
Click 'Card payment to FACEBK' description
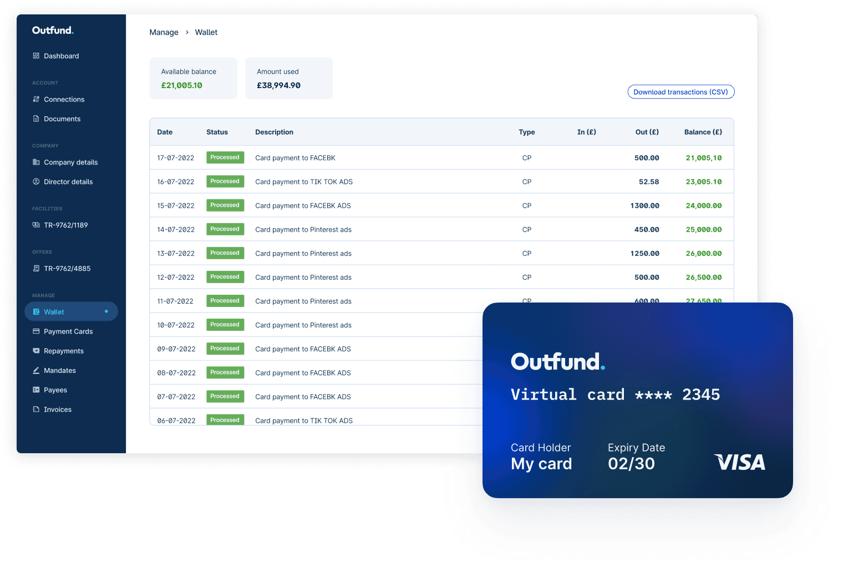pyautogui.click(x=295, y=158)
